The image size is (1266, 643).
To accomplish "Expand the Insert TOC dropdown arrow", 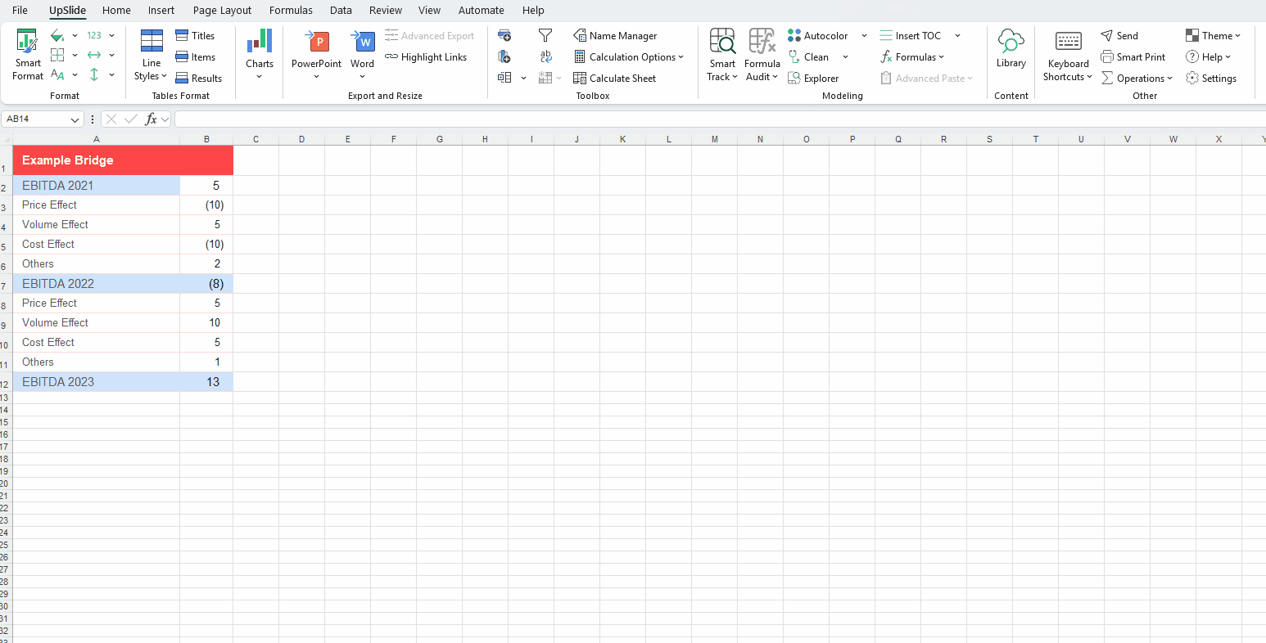I will click(957, 36).
